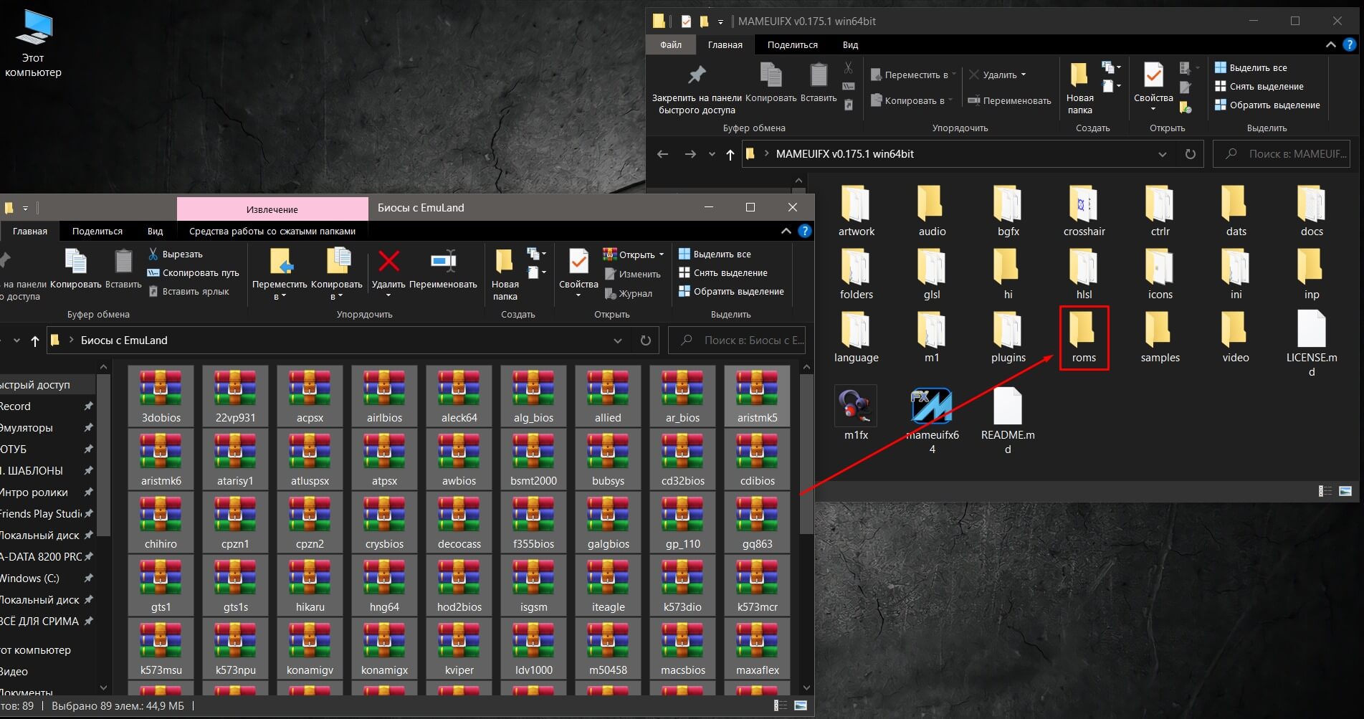The image size is (1364, 719).
Task: Switch to details view in Биосы status bar
Action: tap(780, 705)
